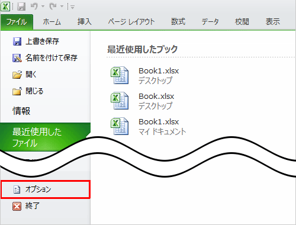Click the red 終了 X icon

pos(17,207)
